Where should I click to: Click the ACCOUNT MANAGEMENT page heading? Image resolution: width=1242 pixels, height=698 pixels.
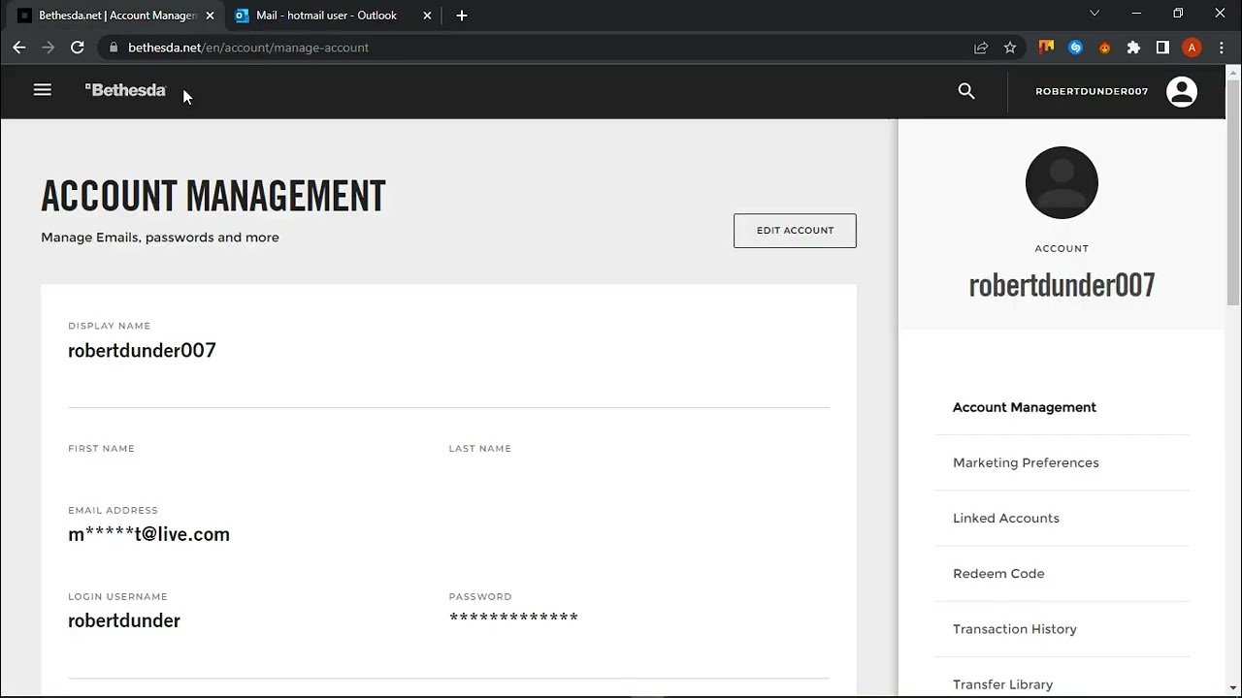click(x=213, y=196)
